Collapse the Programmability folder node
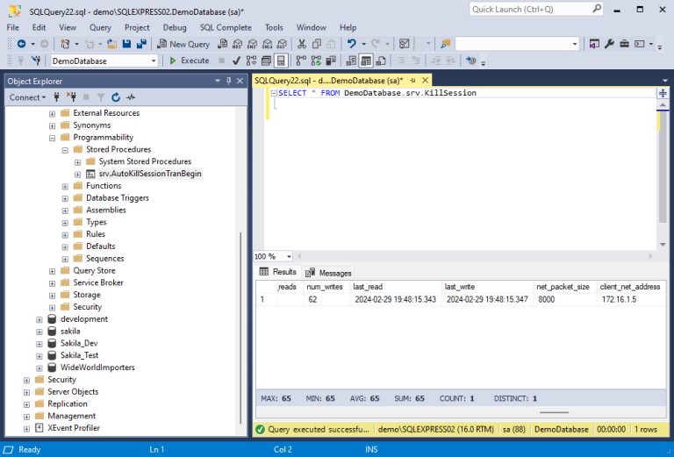Image resolution: width=674 pixels, height=457 pixels. (x=53, y=138)
